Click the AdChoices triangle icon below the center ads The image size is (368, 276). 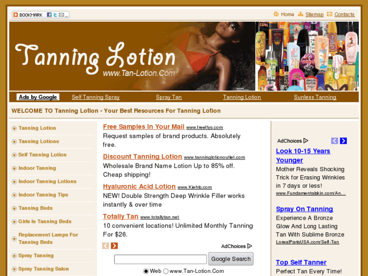point(250,246)
